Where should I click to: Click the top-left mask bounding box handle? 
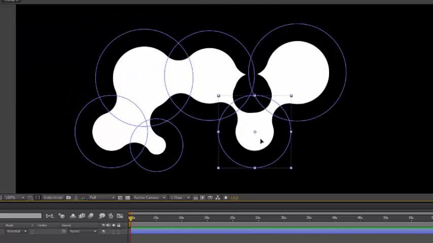pyautogui.click(x=219, y=96)
